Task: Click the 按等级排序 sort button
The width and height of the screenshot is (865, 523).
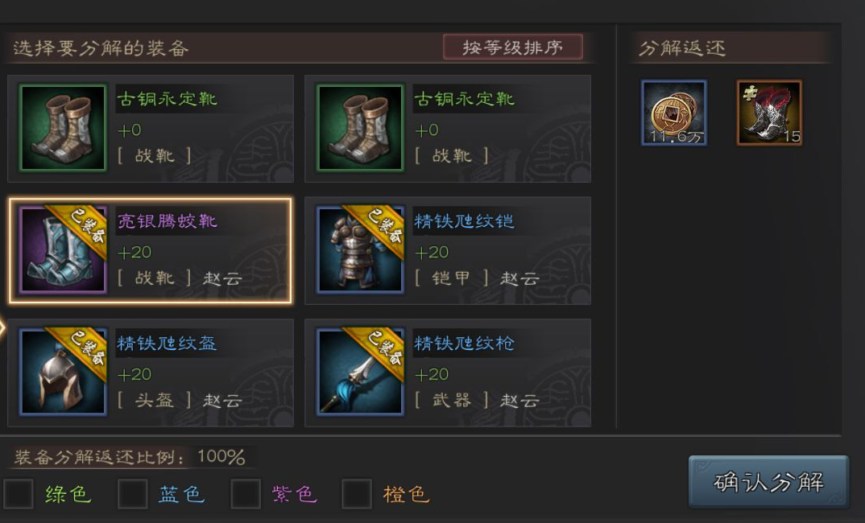Action: 512,47
